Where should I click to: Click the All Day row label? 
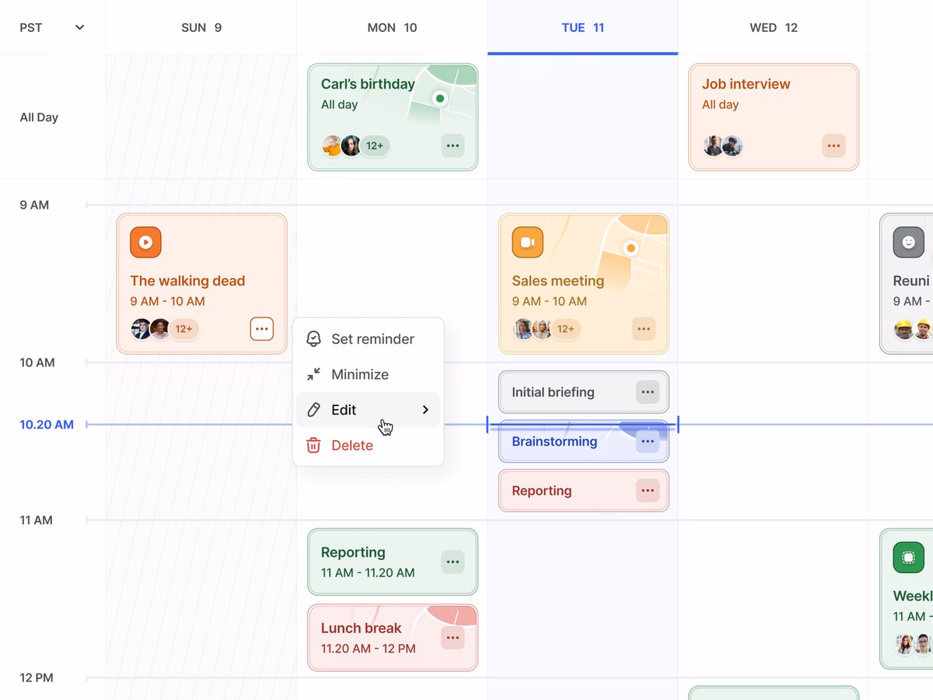[39, 117]
